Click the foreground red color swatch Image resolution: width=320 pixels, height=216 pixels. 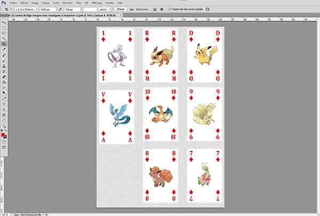coord(3,135)
